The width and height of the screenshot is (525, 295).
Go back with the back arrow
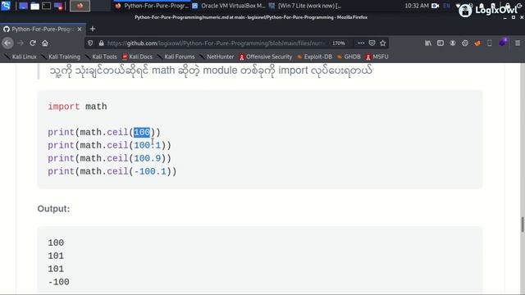[7, 43]
